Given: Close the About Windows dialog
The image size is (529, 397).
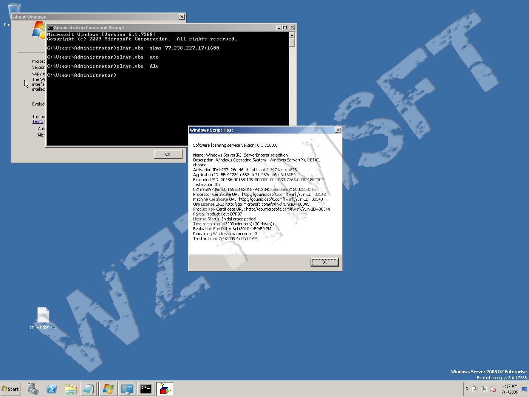Looking at the screenshot, I should click(182, 17).
